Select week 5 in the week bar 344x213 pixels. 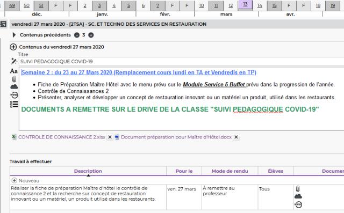(128, 5)
